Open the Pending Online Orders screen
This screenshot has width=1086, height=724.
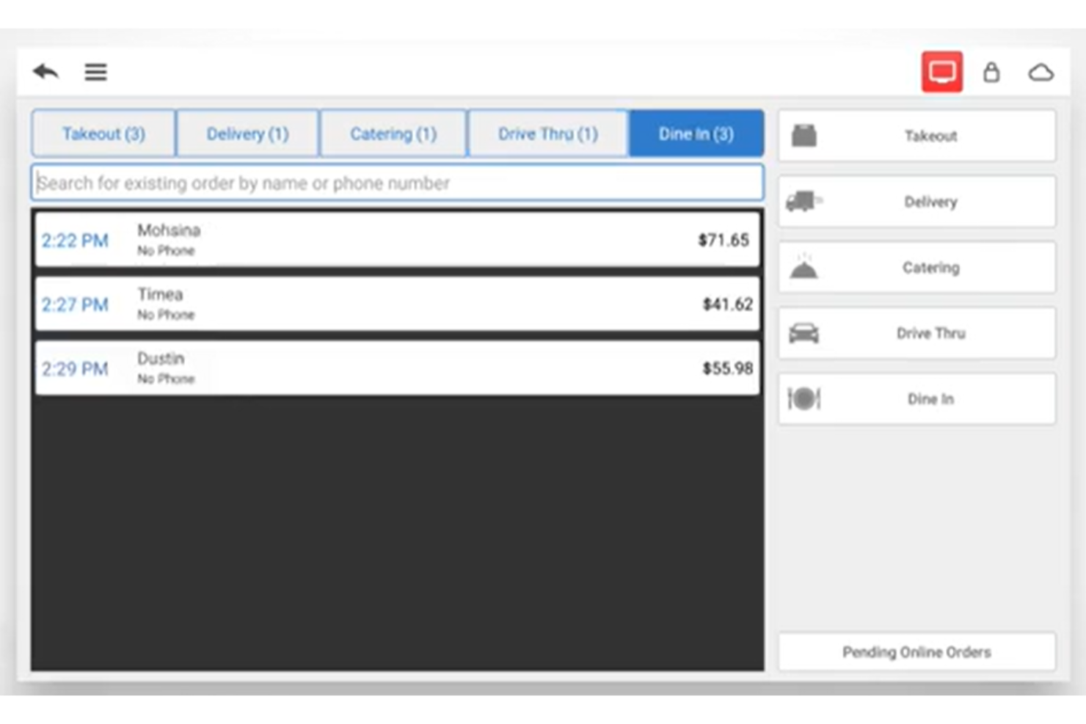click(x=916, y=651)
